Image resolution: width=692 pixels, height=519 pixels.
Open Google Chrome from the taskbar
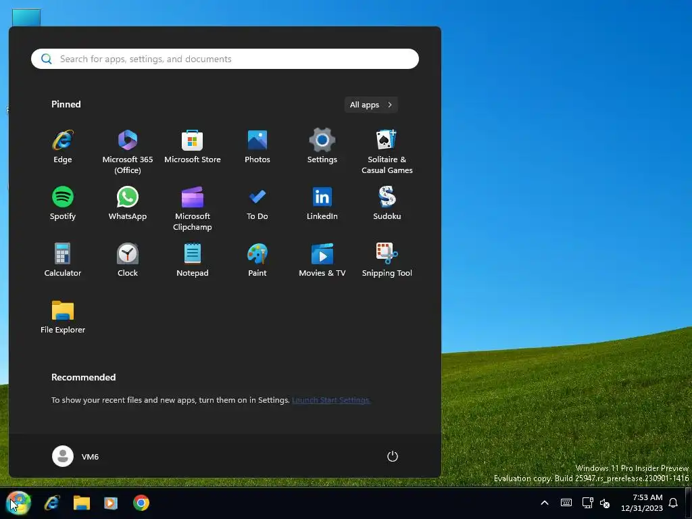[x=141, y=503]
